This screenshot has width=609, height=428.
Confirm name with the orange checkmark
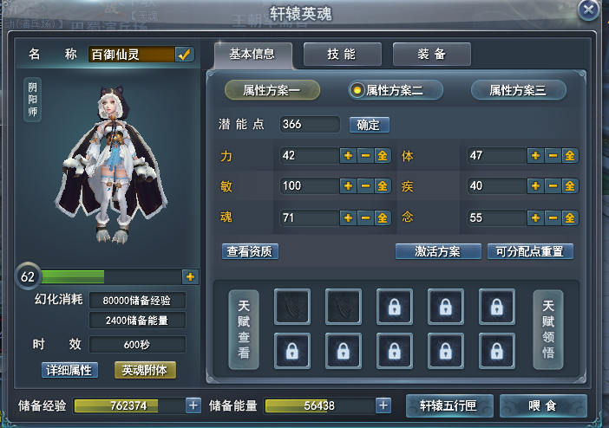(x=184, y=55)
